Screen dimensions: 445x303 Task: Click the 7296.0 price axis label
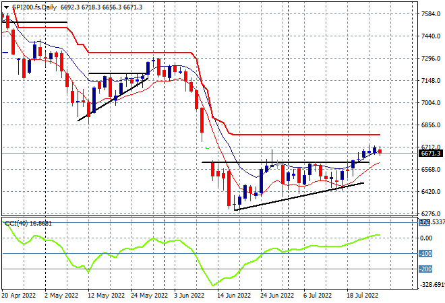coord(431,59)
